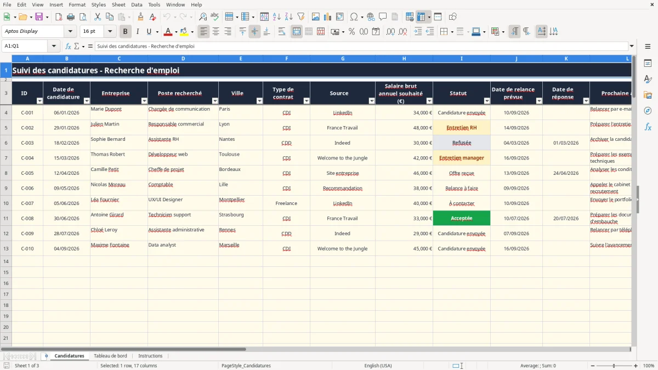The height and width of the screenshot is (370, 658).
Task: Click the Increase Indent icon
Action: [x=418, y=32]
